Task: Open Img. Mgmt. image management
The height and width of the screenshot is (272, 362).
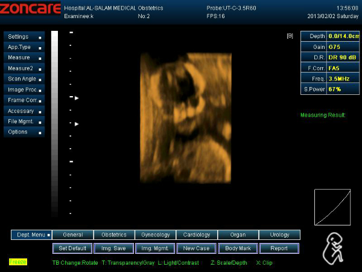Action: coord(155,248)
